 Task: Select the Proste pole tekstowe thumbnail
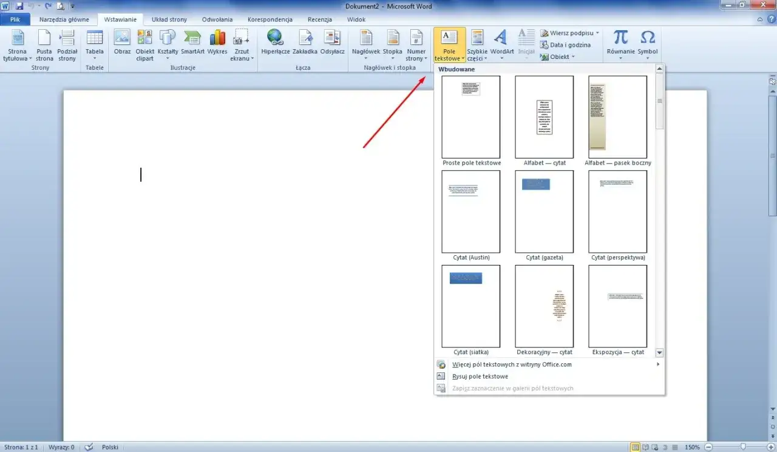tap(471, 117)
